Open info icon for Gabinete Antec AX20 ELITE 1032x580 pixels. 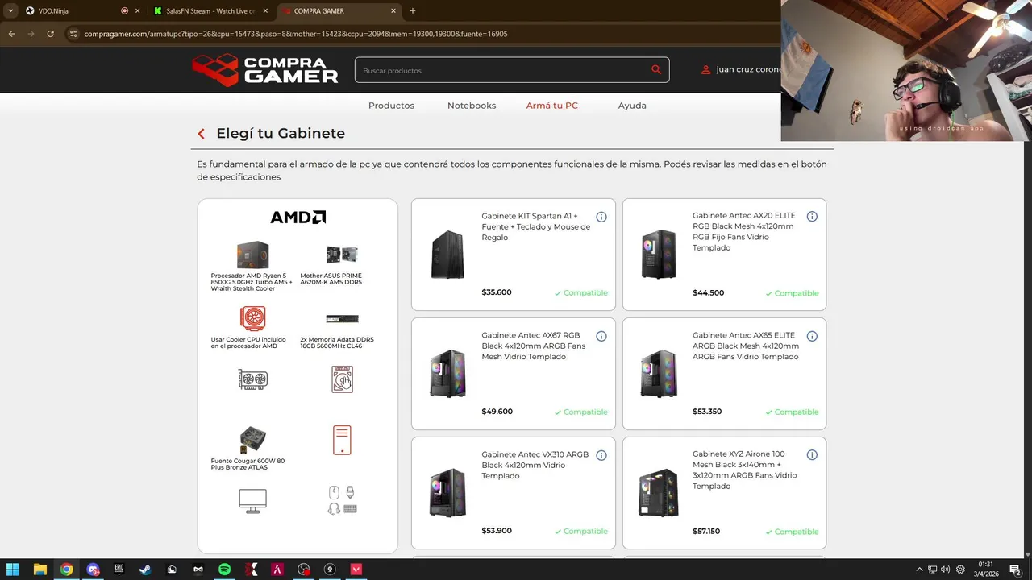812,217
